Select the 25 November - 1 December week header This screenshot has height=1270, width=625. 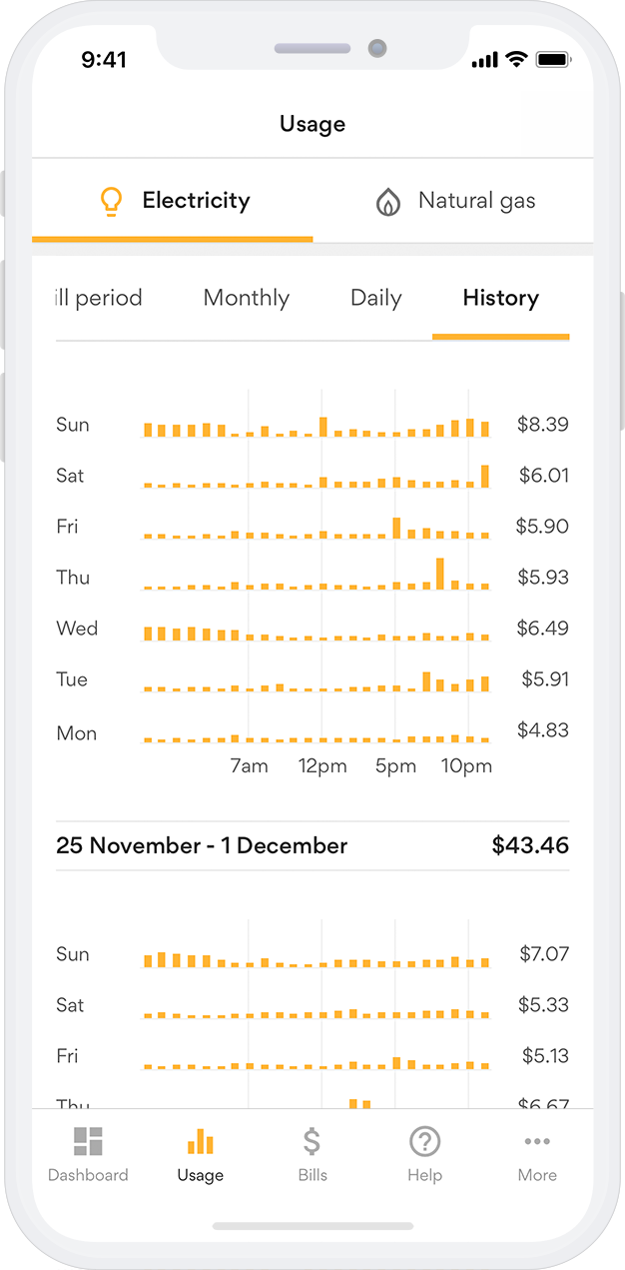[x=202, y=845]
